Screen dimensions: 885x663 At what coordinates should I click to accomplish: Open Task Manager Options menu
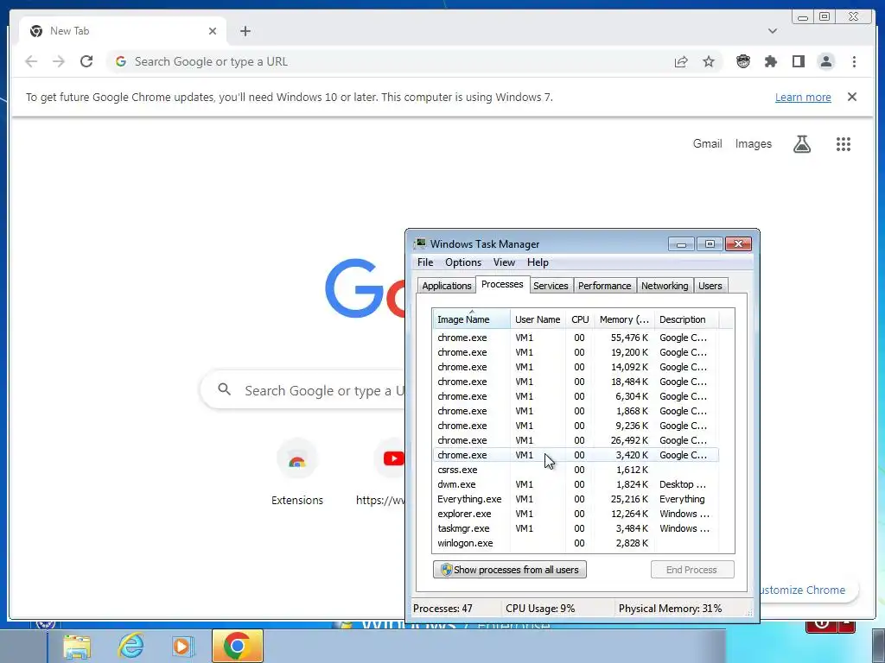463,262
